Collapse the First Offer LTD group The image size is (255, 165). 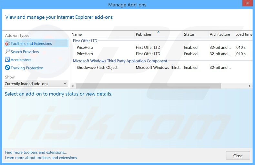point(85,41)
